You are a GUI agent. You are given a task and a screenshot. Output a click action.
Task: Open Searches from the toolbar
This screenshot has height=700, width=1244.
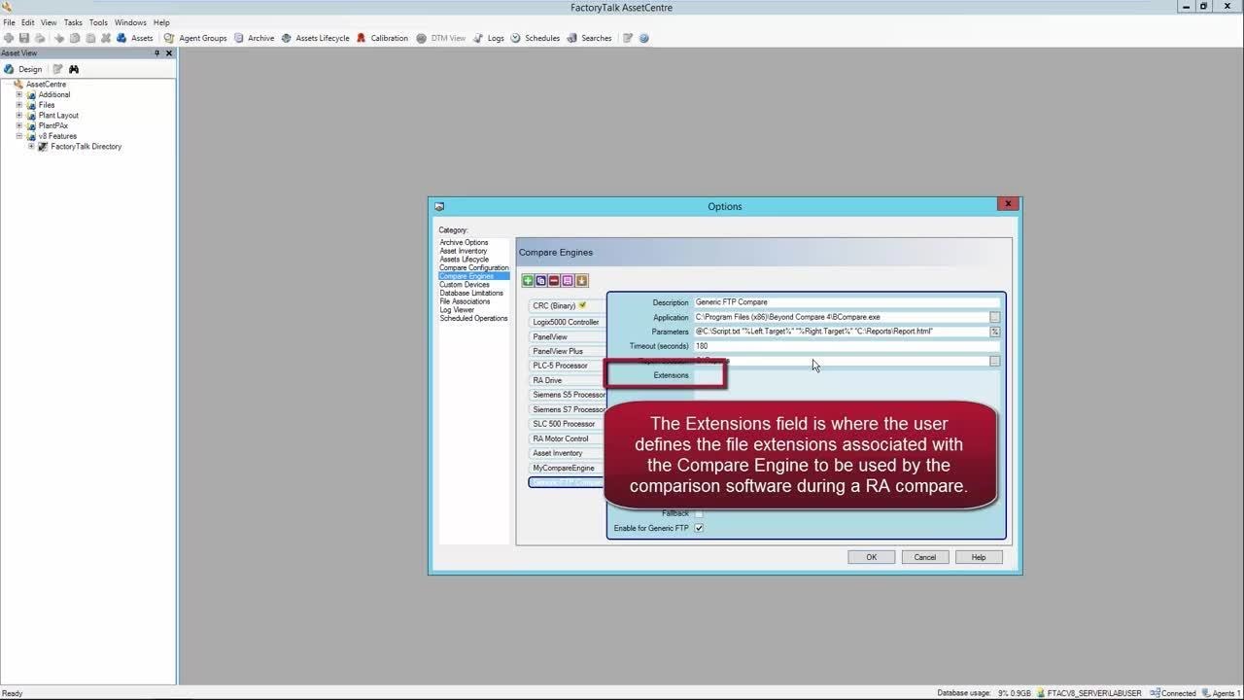coord(589,38)
